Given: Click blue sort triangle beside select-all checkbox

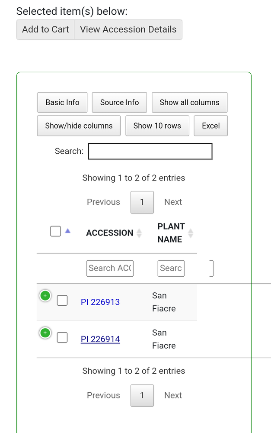Looking at the screenshot, I should pyautogui.click(x=67, y=231).
